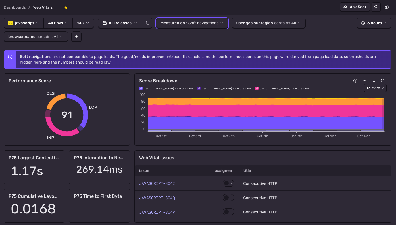
Task: Open the 3 hours interval dropdown
Action: click(374, 23)
